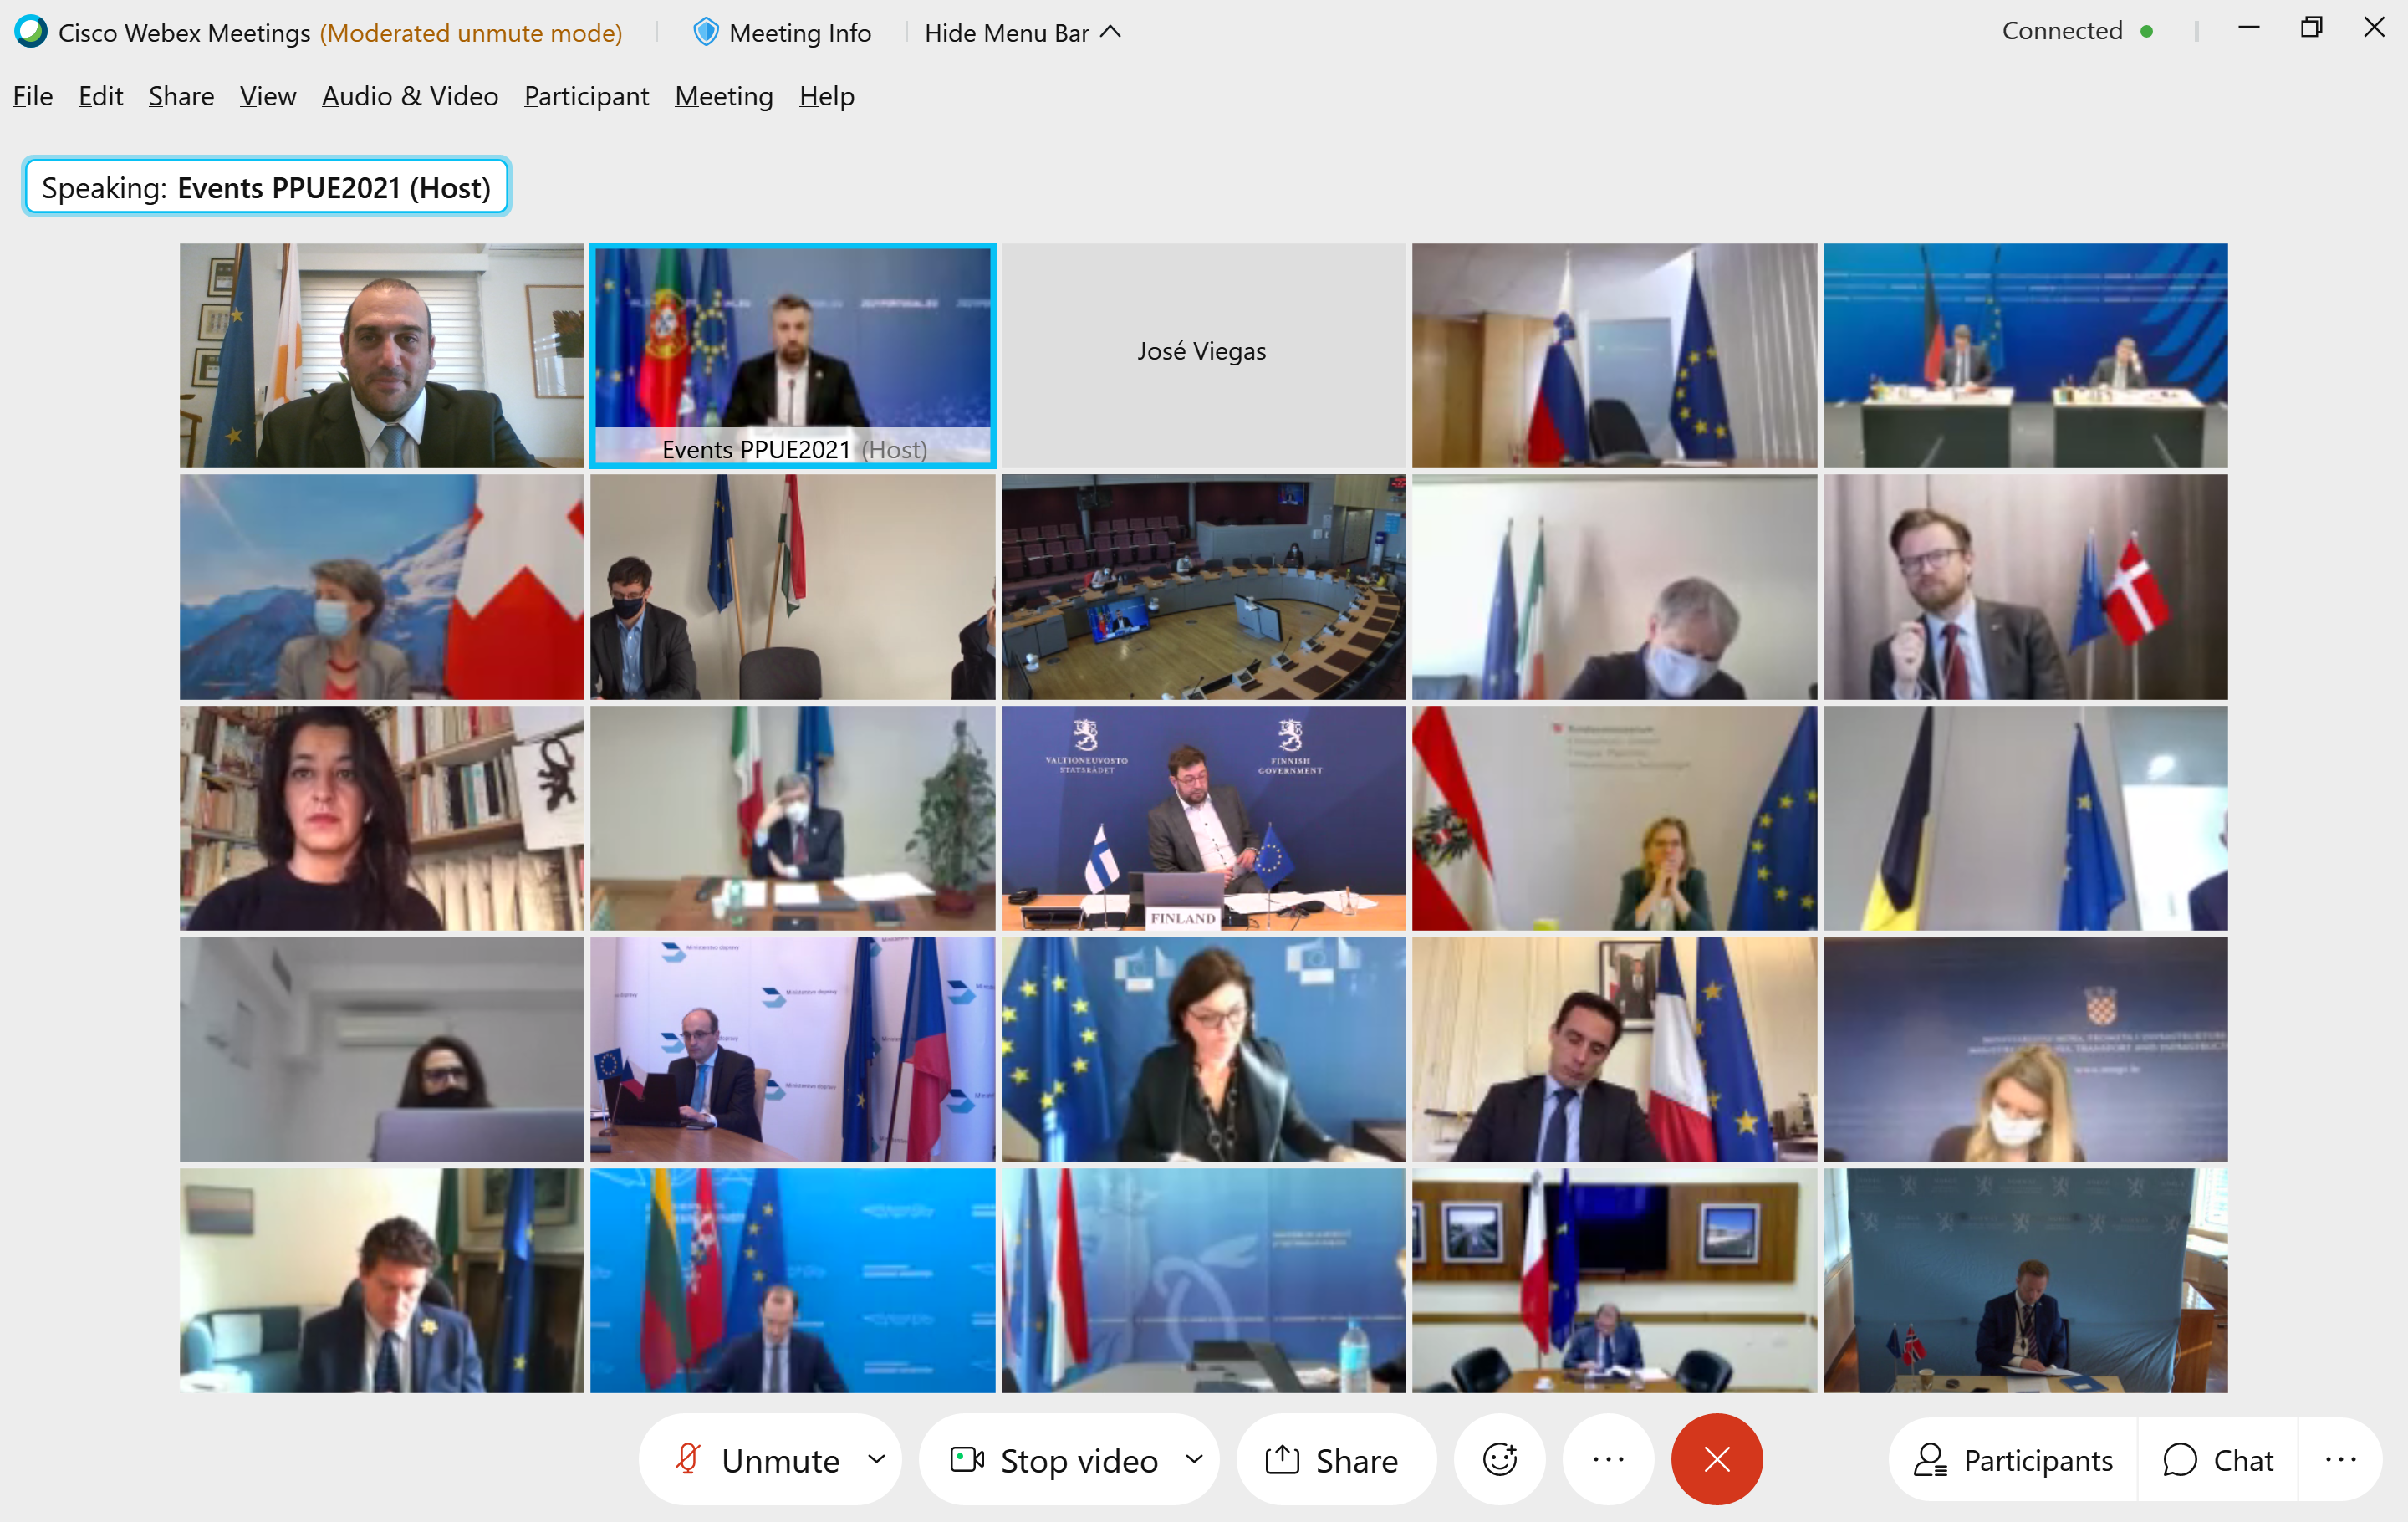Open the reactions smiley icon
This screenshot has width=2408, height=1522.
pyautogui.click(x=1499, y=1460)
